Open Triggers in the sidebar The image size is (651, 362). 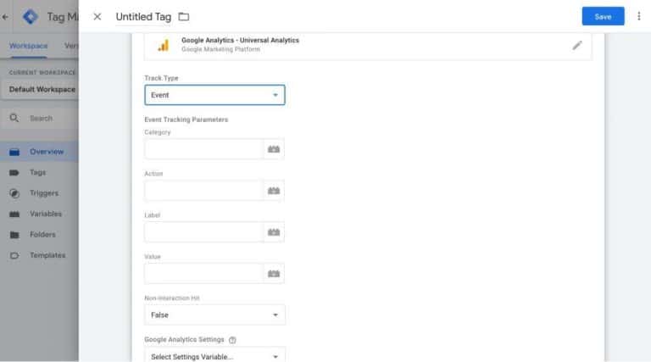(44, 193)
